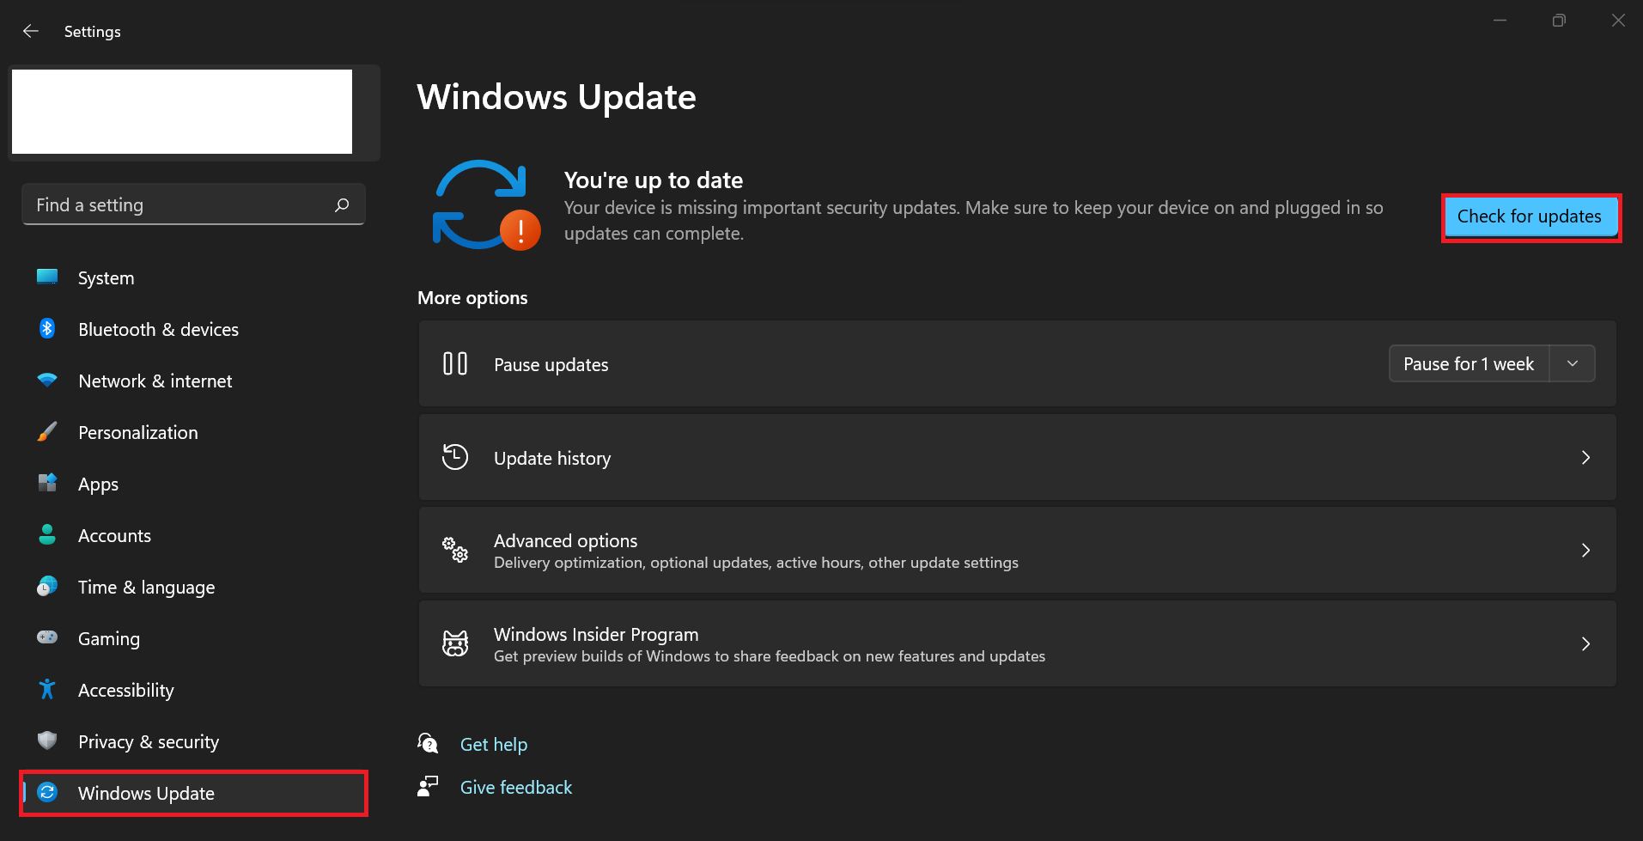Click the Settings window title text
The height and width of the screenshot is (841, 1643).
93,32
